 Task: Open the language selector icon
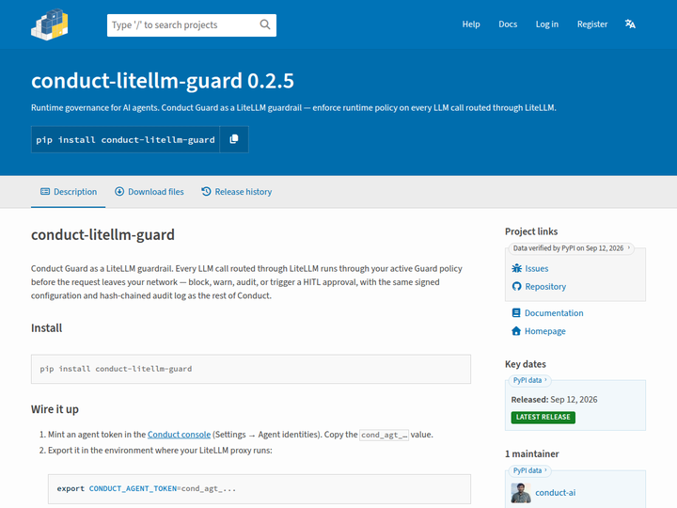(630, 24)
